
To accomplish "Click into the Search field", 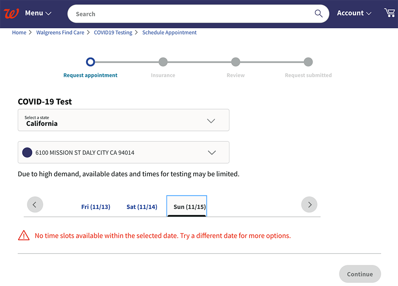I will (190, 14).
